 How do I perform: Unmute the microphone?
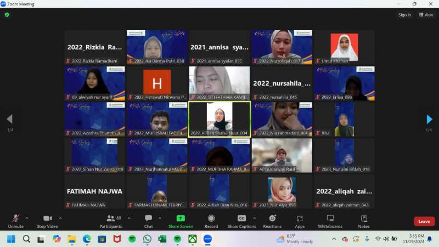coord(15,221)
